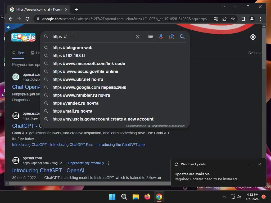
Task: Click the vertical page scrollbar thumb
Action: [x=264, y=49]
